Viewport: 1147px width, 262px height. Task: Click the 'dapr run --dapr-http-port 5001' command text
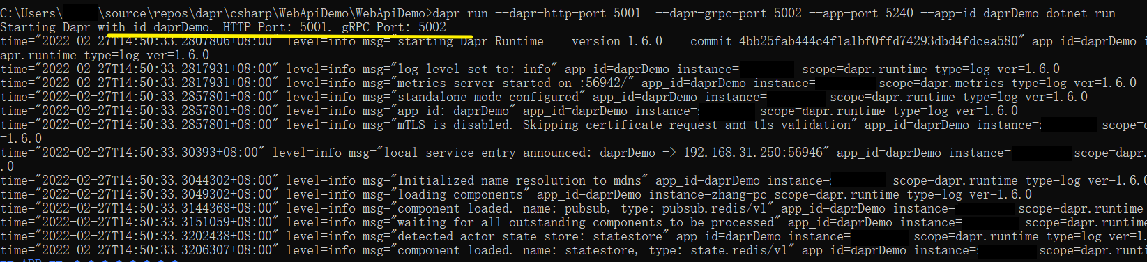537,13
